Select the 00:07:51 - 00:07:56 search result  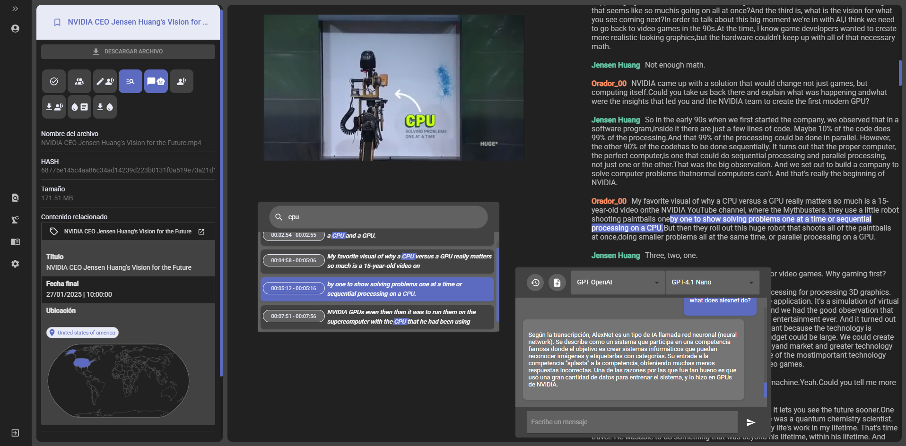pos(377,317)
